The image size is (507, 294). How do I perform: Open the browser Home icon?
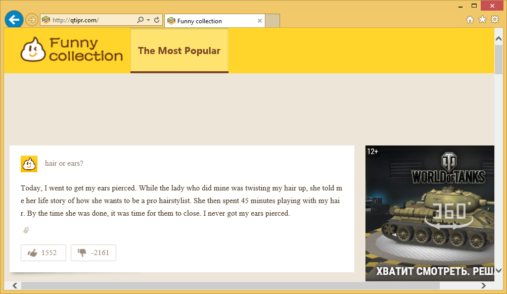[x=470, y=20]
